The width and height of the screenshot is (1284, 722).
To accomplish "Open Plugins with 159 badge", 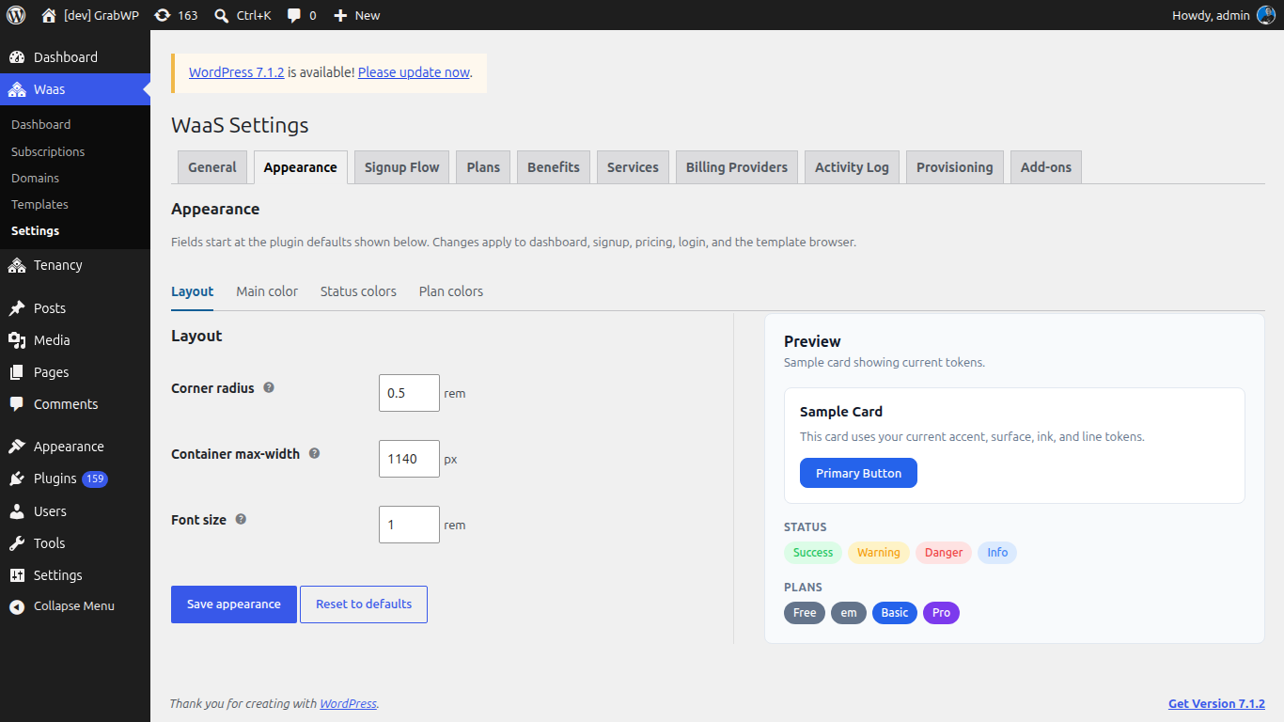I will tap(75, 479).
